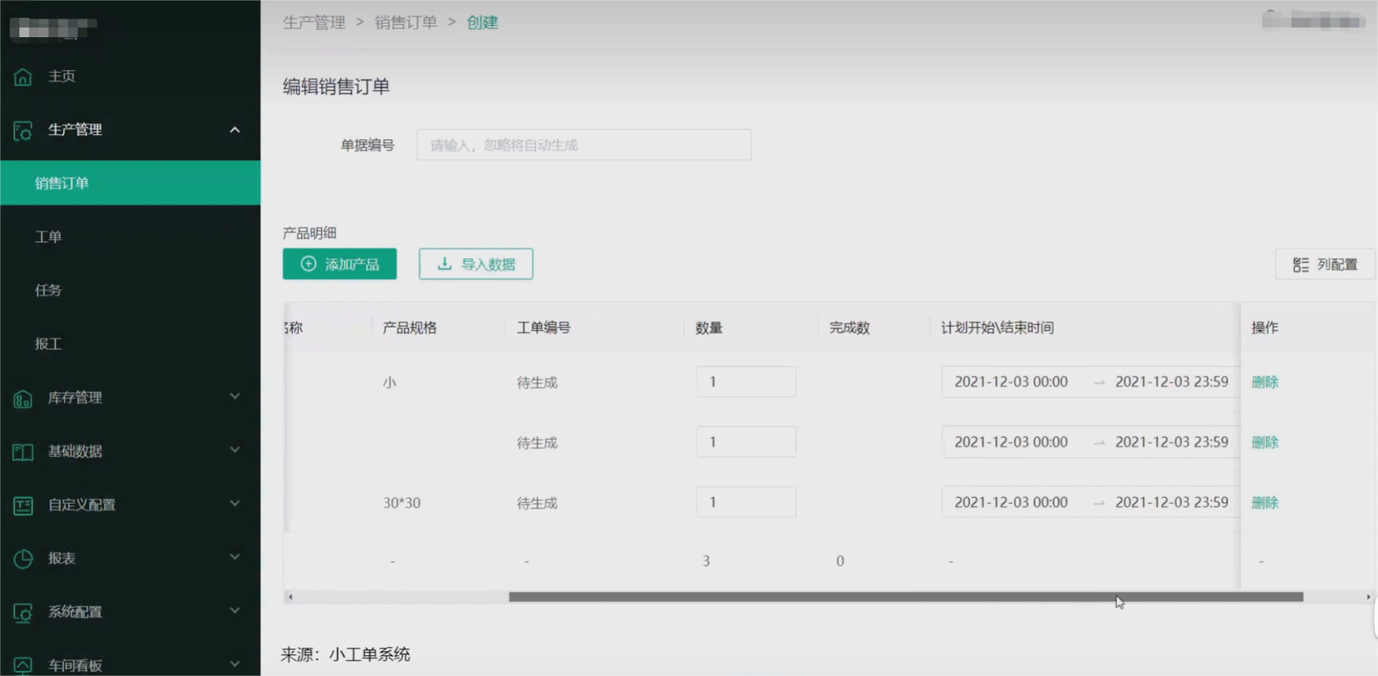
Task: Click the 生产管理 sidebar icon
Action: coord(23,130)
